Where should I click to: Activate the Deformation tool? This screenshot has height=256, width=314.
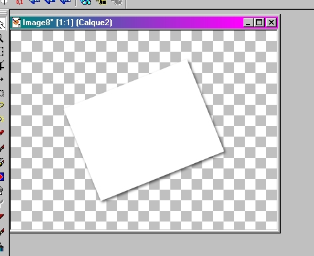pyautogui.click(x=1, y=52)
